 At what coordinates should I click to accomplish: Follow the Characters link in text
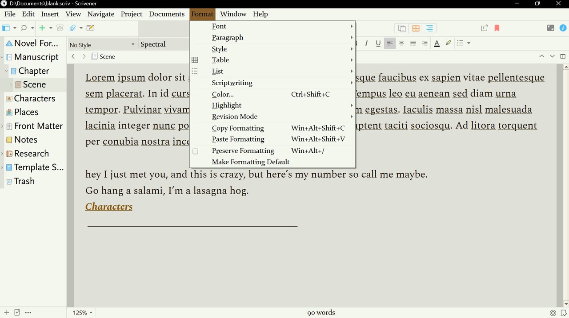pos(109,207)
